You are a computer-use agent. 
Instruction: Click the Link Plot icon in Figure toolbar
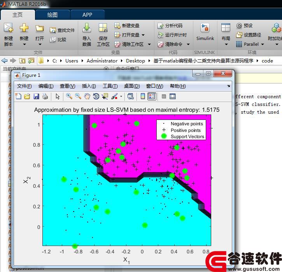tap(130, 96)
